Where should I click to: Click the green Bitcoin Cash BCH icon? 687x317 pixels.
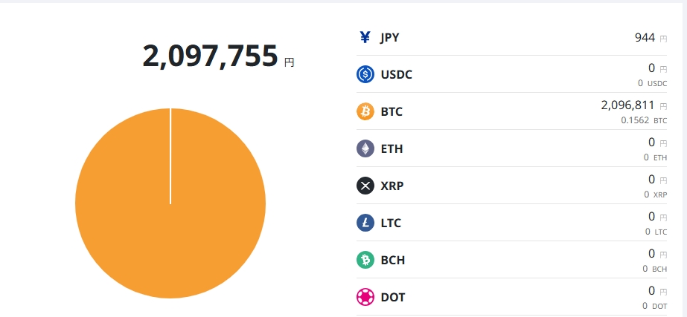365,260
